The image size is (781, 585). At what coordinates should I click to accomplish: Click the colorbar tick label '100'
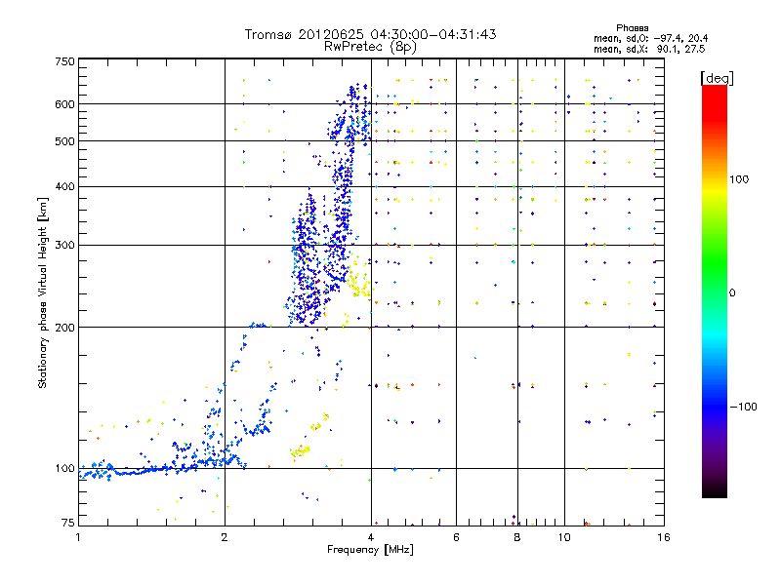coord(739,179)
